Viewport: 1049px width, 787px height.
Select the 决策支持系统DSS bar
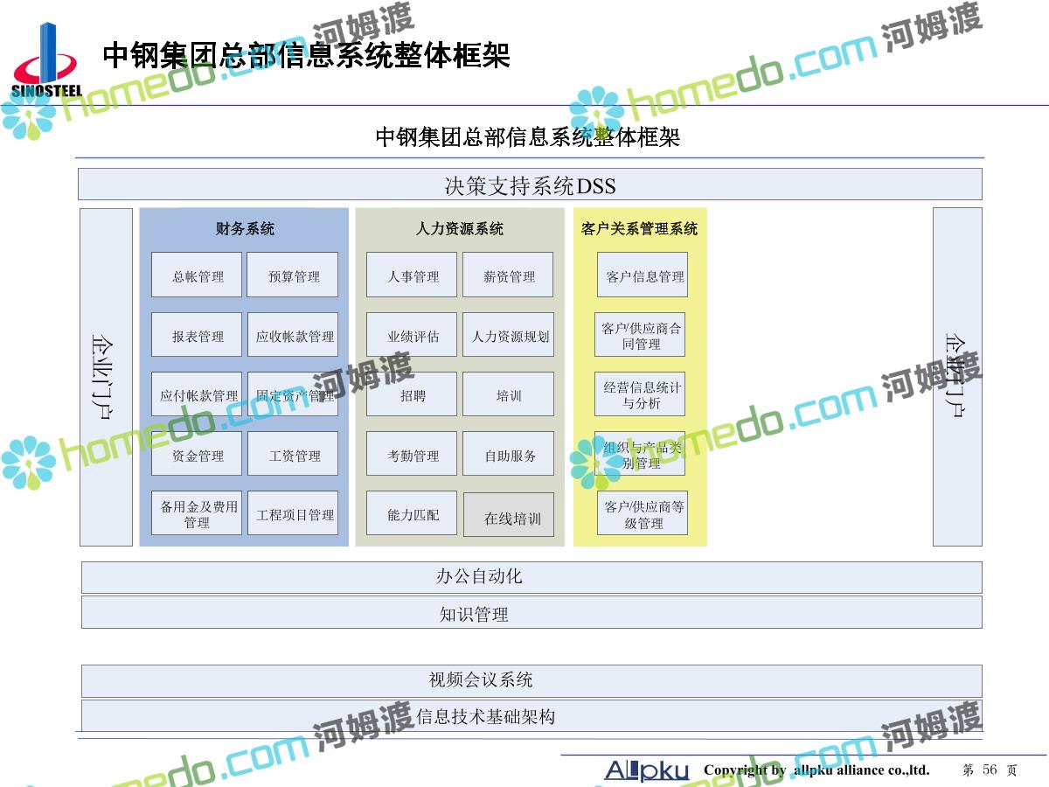tap(530, 185)
